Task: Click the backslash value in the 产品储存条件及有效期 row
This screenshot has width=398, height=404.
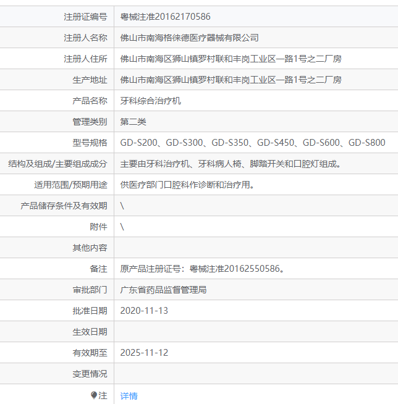Action: 122,206
